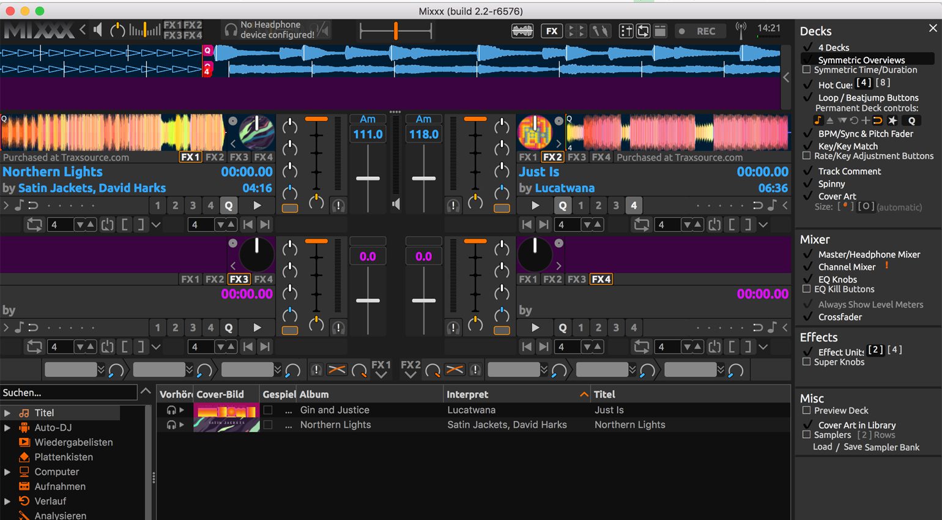Enable Rate/Key Adjustment Buttons checkbox
The width and height of the screenshot is (942, 520).
(x=806, y=156)
